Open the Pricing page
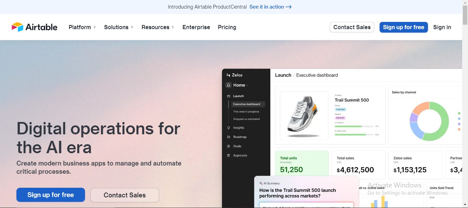468x208 pixels. click(227, 27)
